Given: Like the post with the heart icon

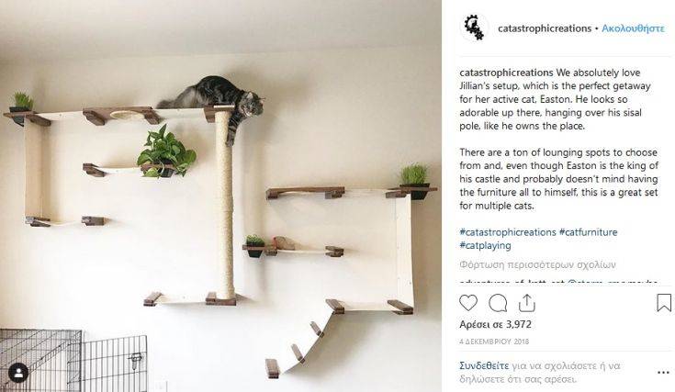Looking at the screenshot, I should point(468,303).
